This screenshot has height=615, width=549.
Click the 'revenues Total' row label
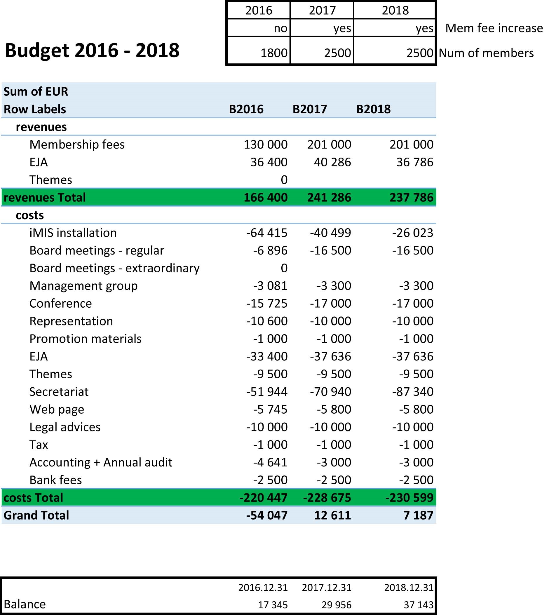45,198
